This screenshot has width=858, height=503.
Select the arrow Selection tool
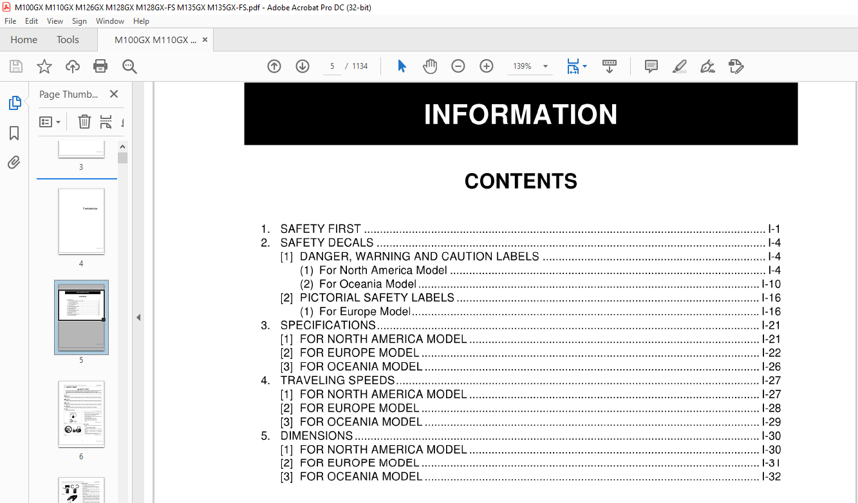[402, 66]
